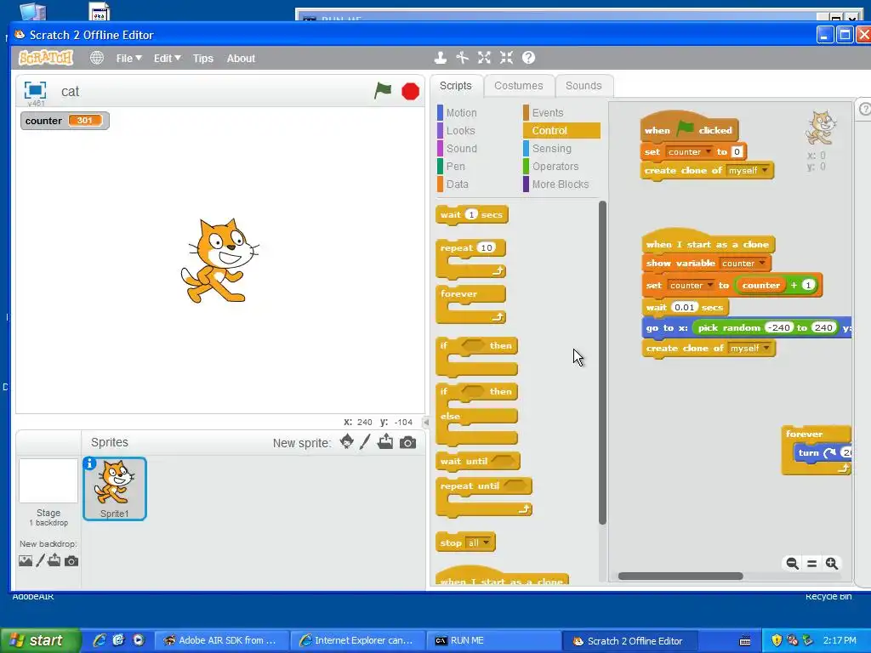
Task: Open Edit menu
Action: click(168, 59)
